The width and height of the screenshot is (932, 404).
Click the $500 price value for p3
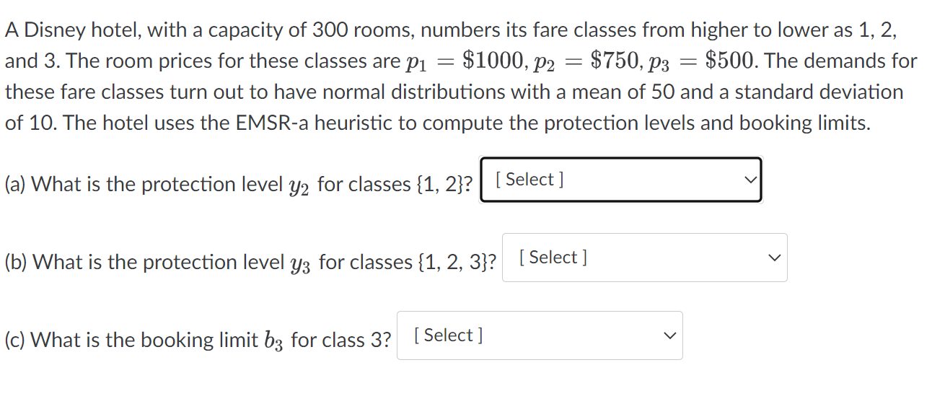[731, 61]
